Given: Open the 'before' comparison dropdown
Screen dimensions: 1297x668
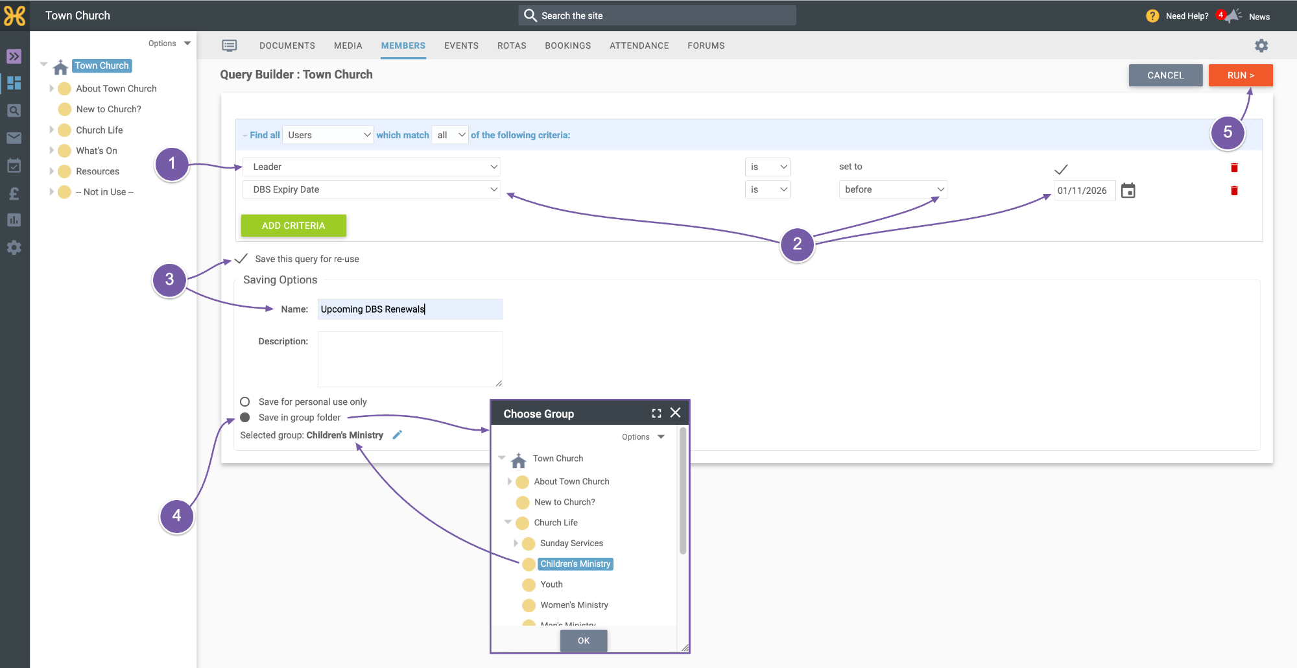Looking at the screenshot, I should [893, 189].
